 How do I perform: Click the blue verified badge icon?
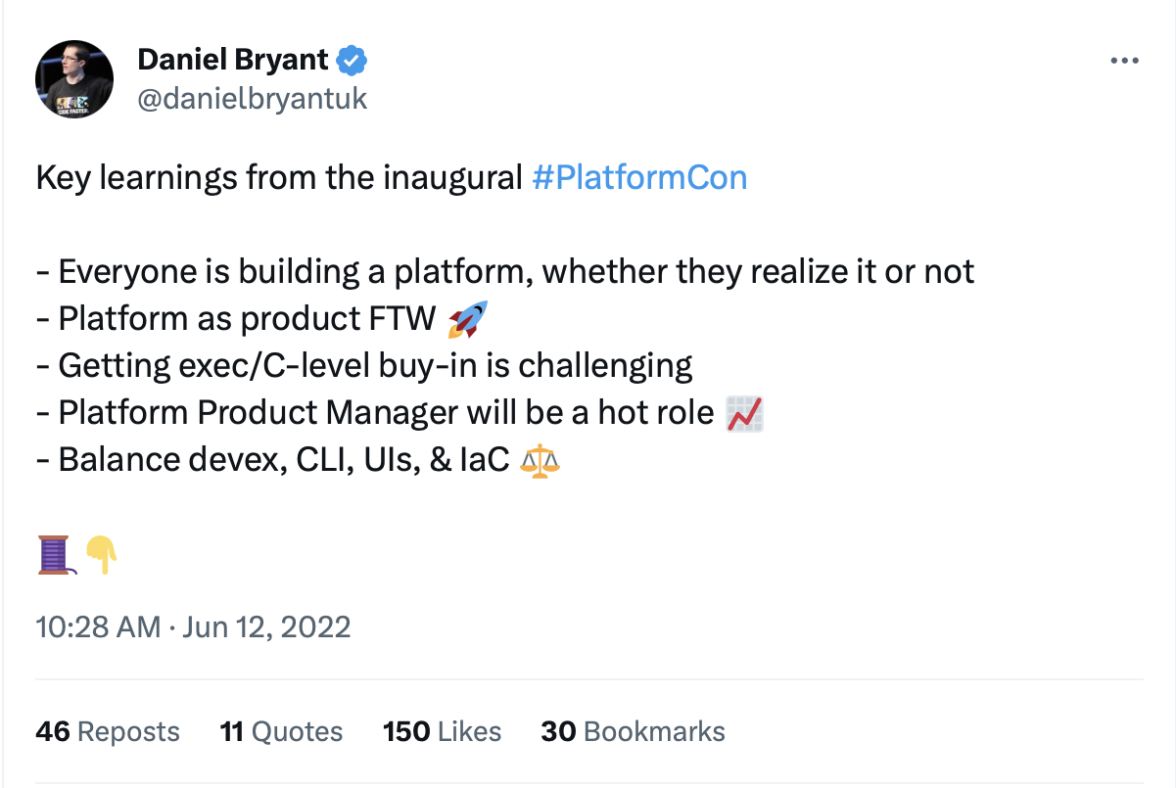[351, 60]
